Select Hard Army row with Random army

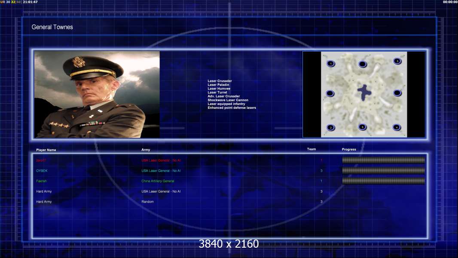click(44, 202)
